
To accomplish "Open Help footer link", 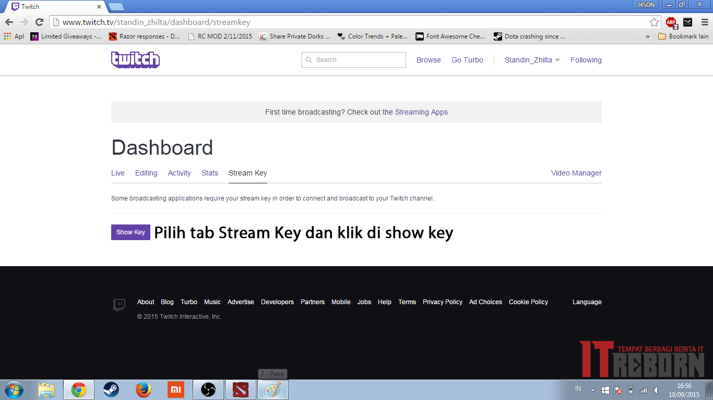I will (x=385, y=302).
